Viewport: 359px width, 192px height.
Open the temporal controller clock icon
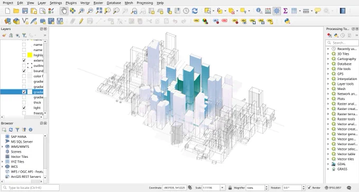(186, 11)
